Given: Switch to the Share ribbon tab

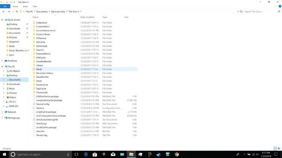Looking at the screenshot, I should (25, 6).
